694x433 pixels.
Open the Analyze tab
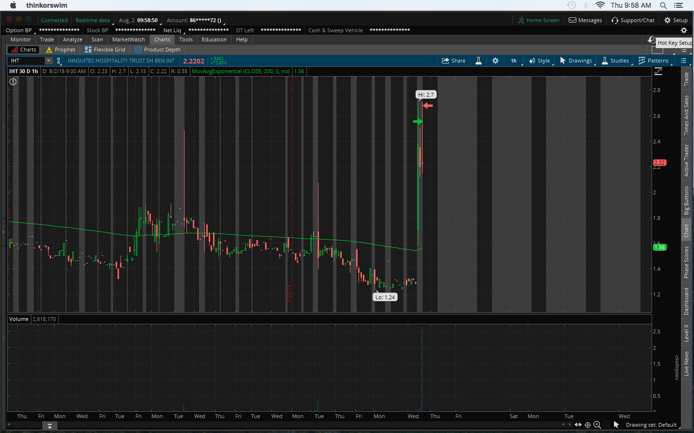coord(72,39)
